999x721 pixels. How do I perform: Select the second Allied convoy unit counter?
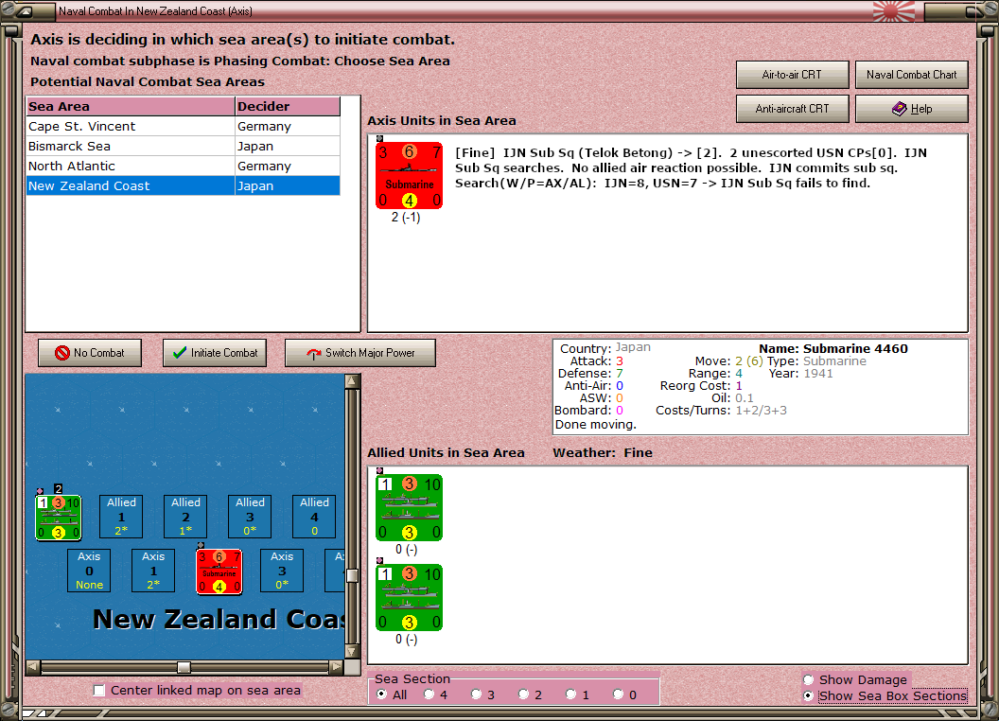(409, 597)
